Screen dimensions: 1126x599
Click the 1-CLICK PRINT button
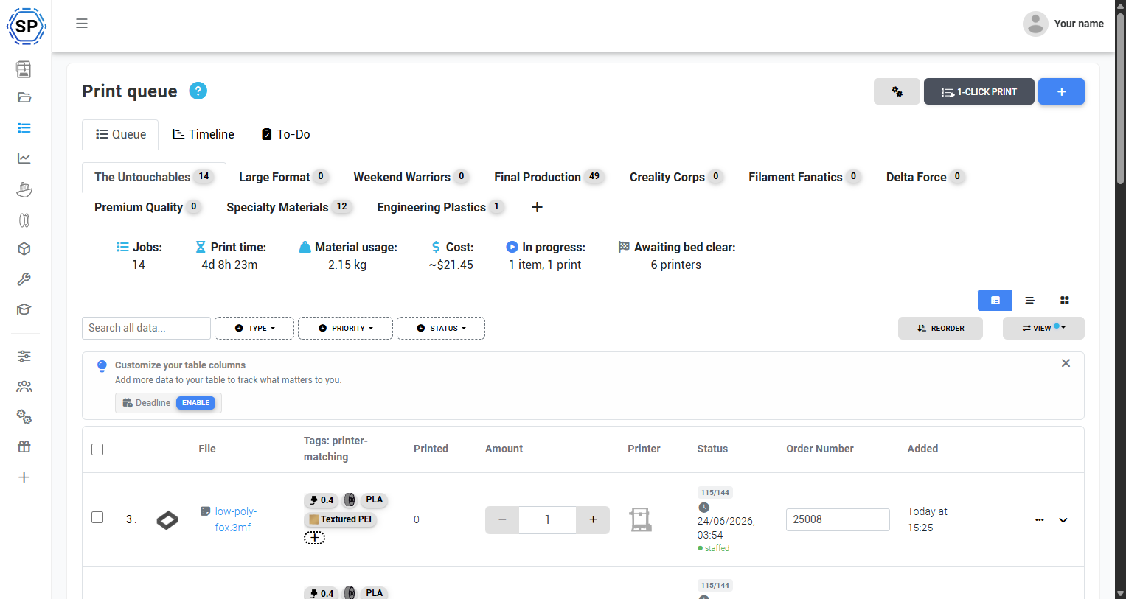[979, 91]
